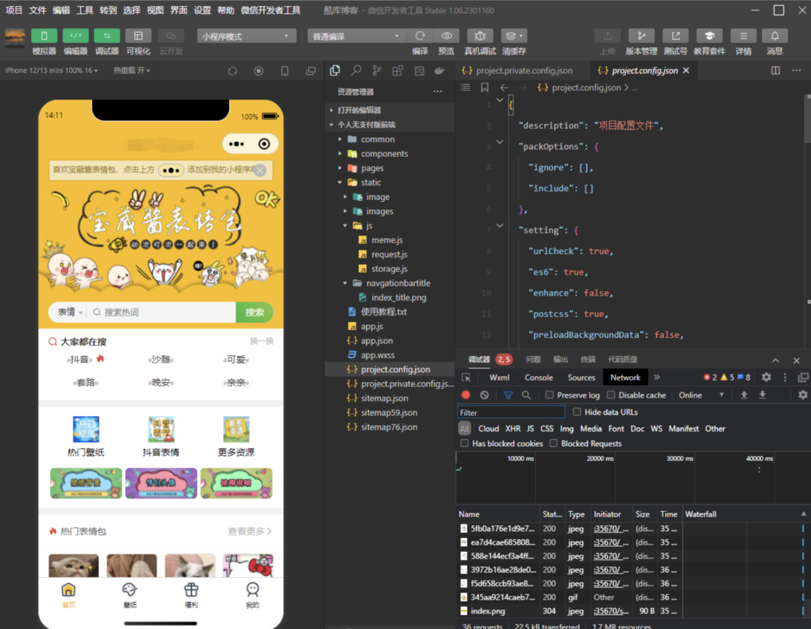Switch to project.private.config.json editor tab
Screen dimensions: 811x629
tap(524, 70)
